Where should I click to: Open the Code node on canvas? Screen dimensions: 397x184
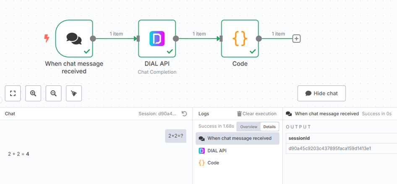coord(240,39)
